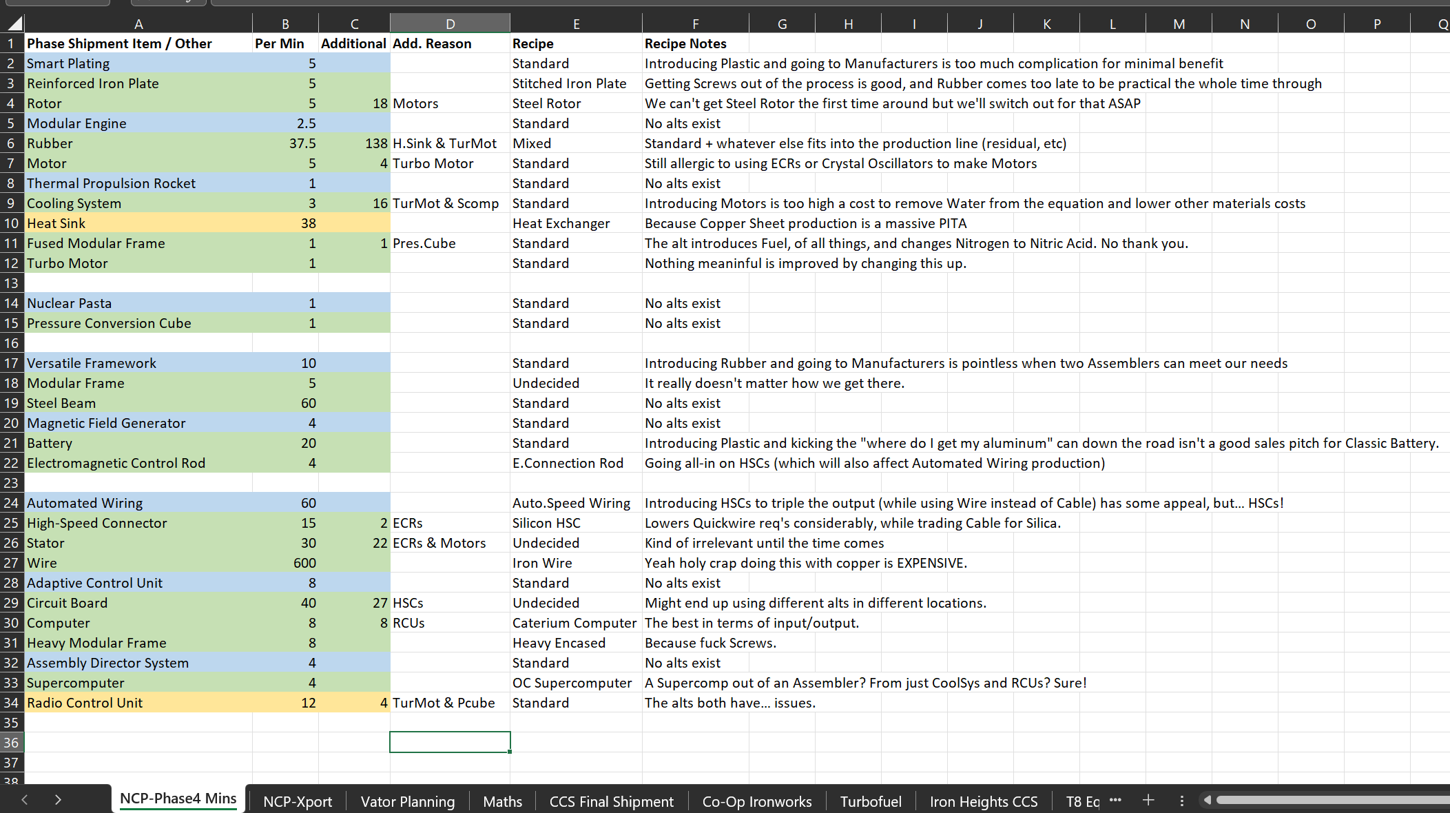Select the 'Smart Plating' cell

(x=138, y=63)
